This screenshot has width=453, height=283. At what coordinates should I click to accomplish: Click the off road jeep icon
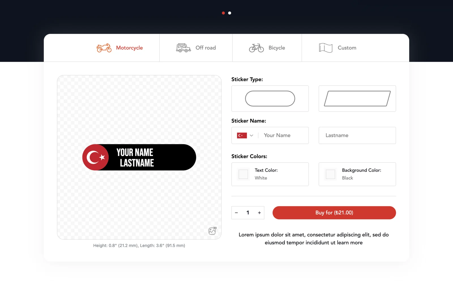(183, 48)
